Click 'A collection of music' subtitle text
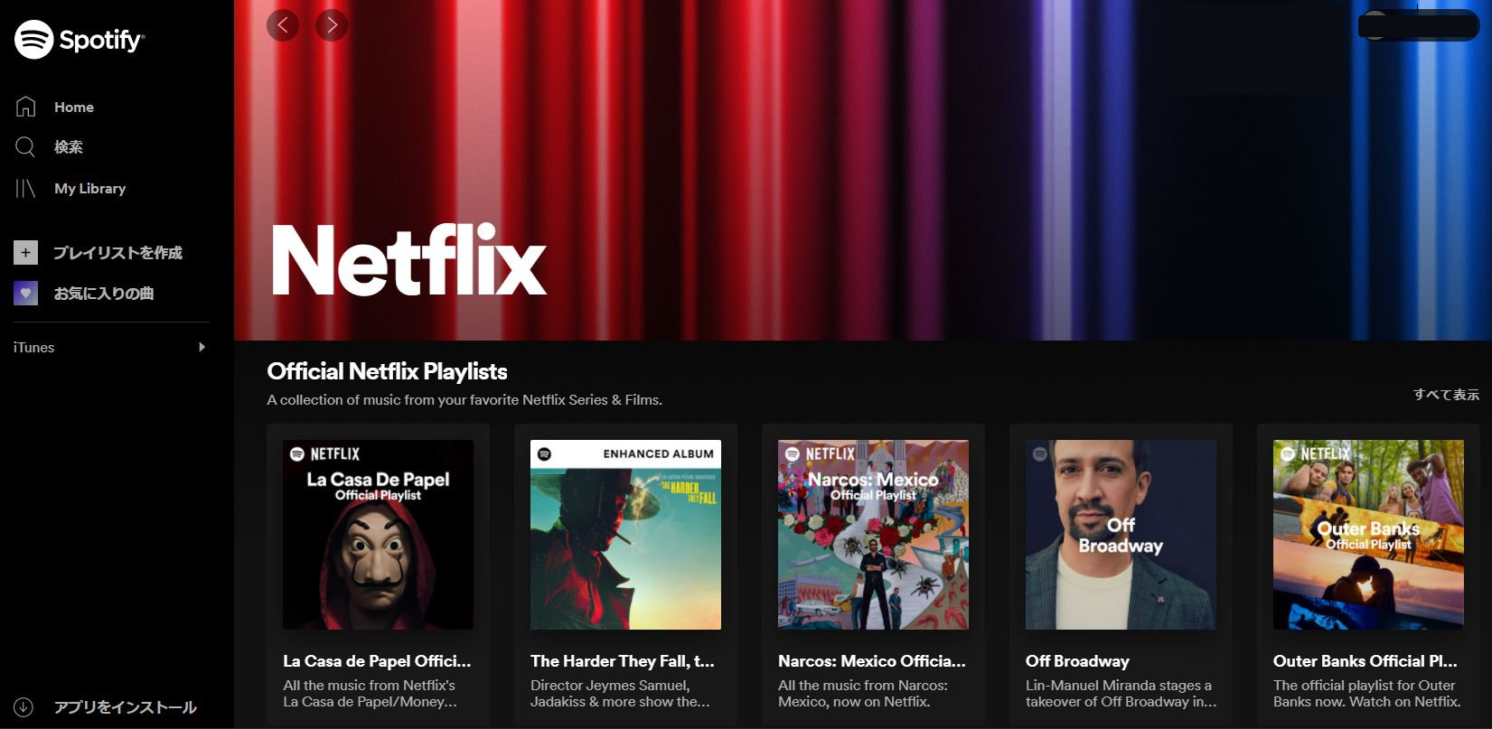The width and height of the screenshot is (1492, 729). [x=464, y=399]
